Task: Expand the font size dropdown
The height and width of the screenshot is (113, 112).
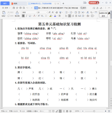Action: coord(47,12)
